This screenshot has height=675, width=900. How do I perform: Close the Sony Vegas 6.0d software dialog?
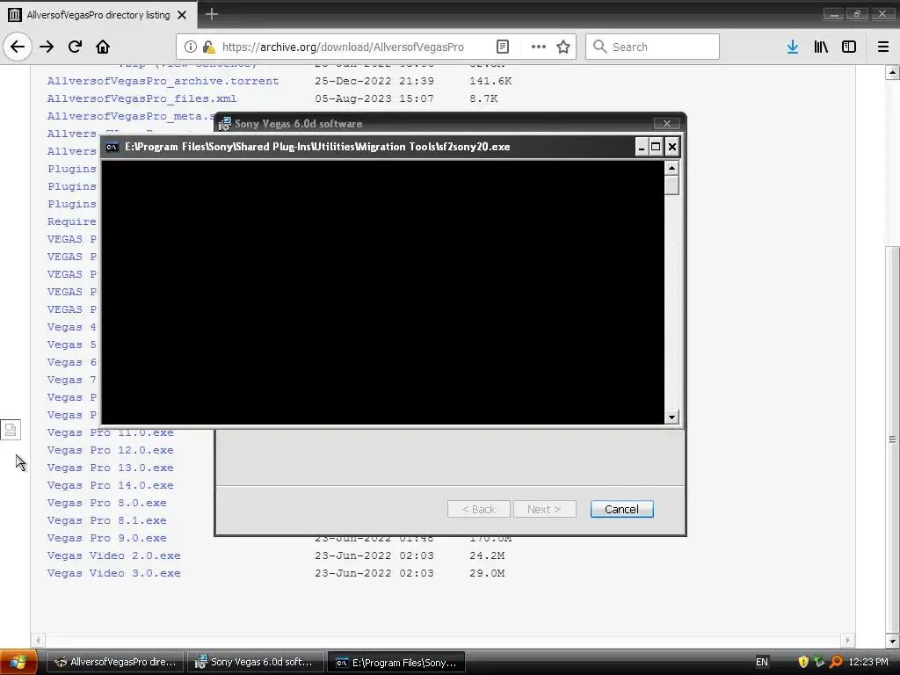point(666,123)
